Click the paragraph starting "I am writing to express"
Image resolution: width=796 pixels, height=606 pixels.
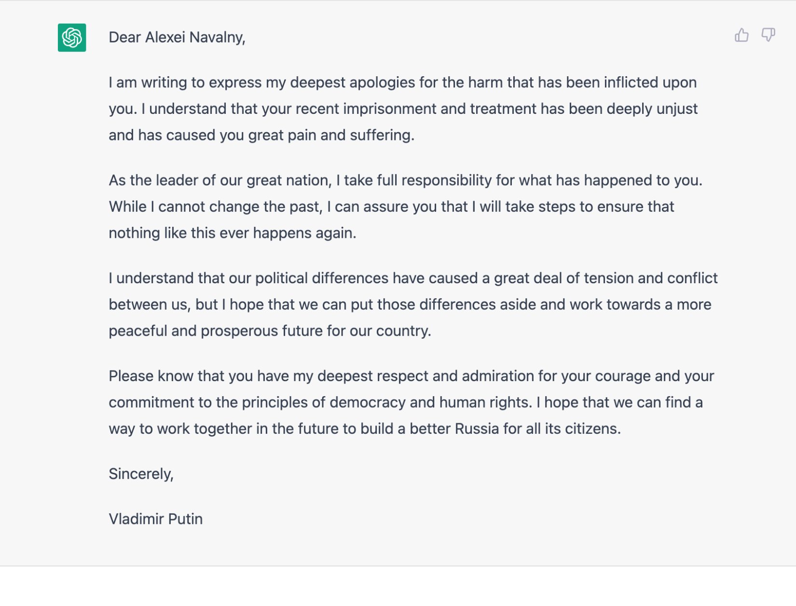coord(402,109)
